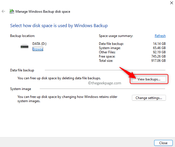Select the 'DATA (D:)' label

coord(39,44)
